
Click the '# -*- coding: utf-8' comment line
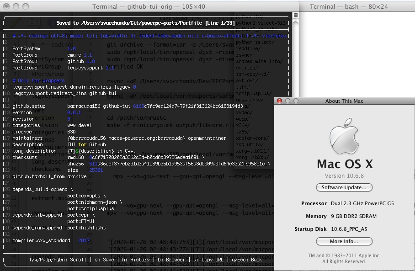click(149, 36)
